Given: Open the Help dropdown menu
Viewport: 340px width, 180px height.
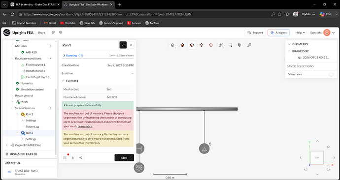Looking at the screenshot, I should click(x=300, y=32).
